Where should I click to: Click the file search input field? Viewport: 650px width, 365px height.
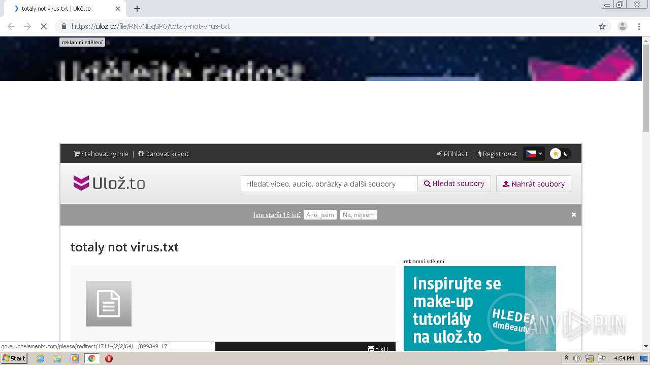point(329,184)
